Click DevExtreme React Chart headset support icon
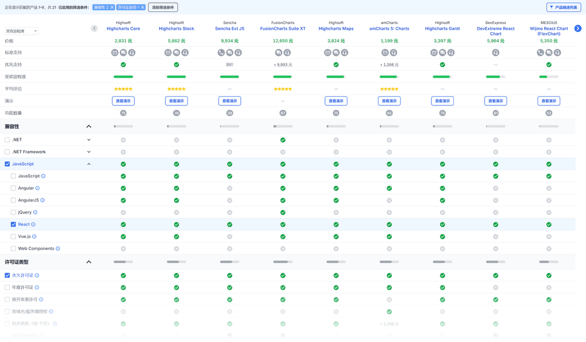586x342 pixels. [x=496, y=53]
